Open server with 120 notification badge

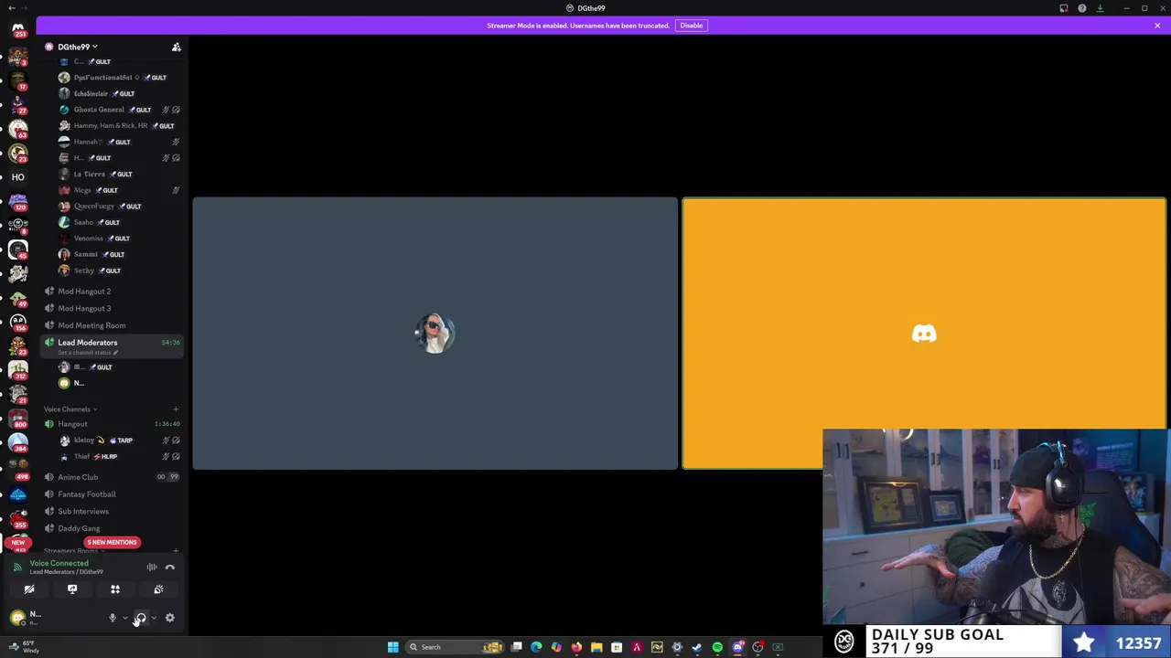tap(18, 201)
